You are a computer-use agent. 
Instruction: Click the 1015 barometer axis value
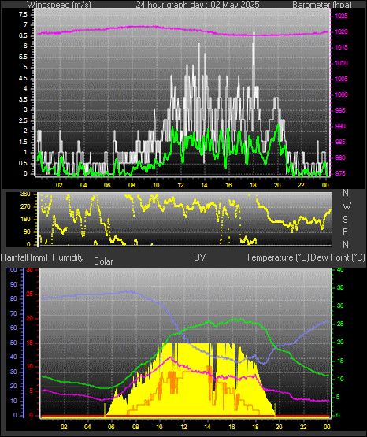tap(341, 47)
